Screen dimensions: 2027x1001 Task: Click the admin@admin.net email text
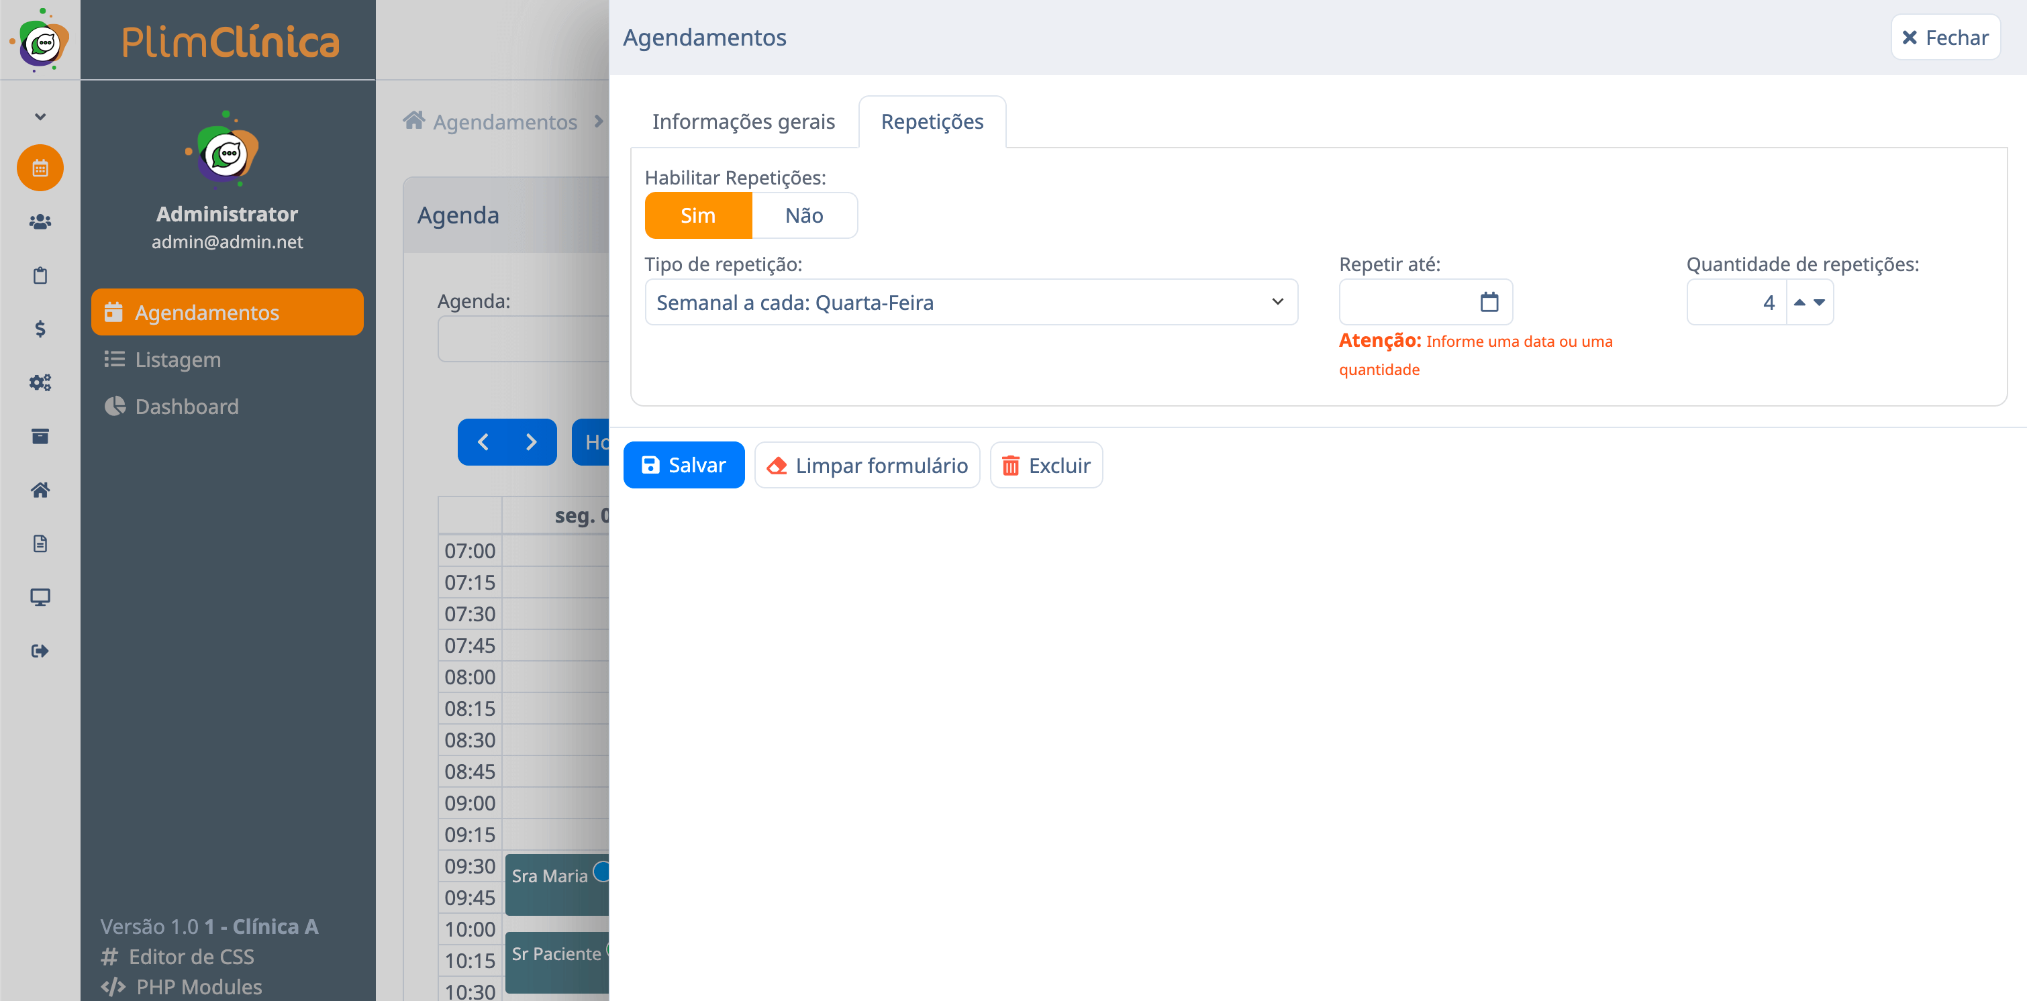click(227, 242)
